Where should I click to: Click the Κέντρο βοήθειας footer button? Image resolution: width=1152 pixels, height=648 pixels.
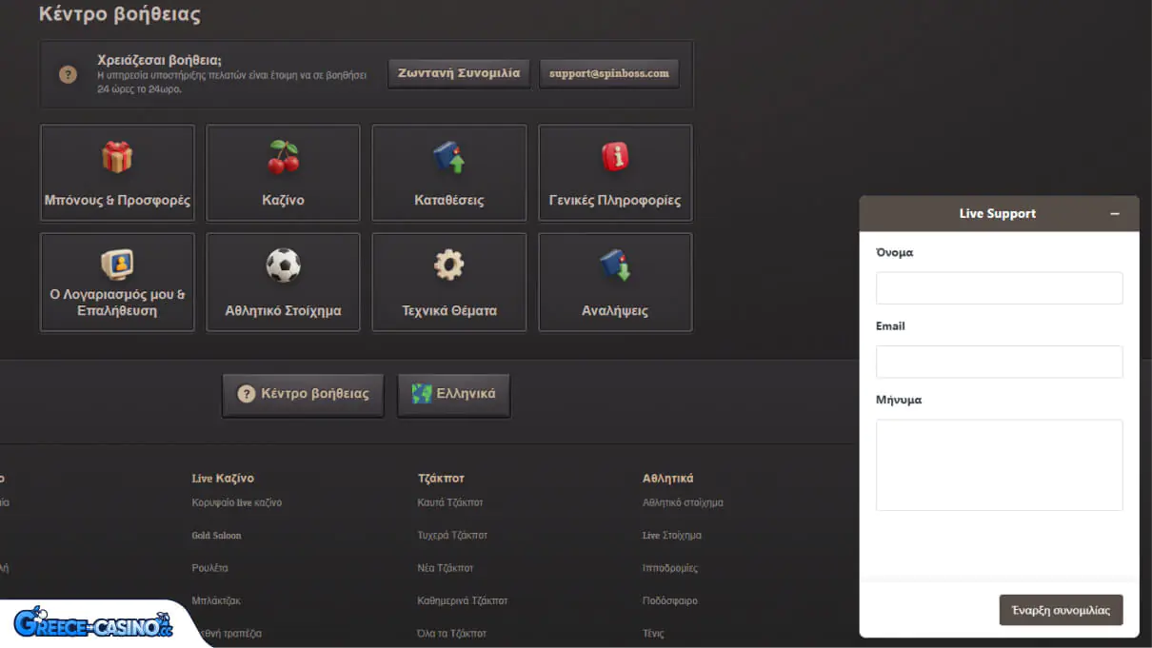coord(303,394)
